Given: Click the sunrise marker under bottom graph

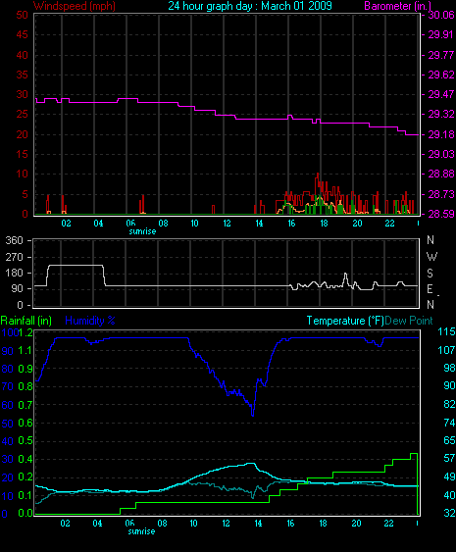Looking at the screenshot, I should click(141, 531).
